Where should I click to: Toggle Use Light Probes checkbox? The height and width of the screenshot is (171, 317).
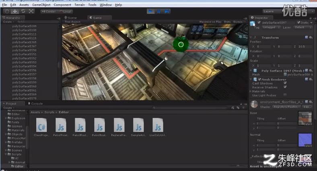pos(285,95)
